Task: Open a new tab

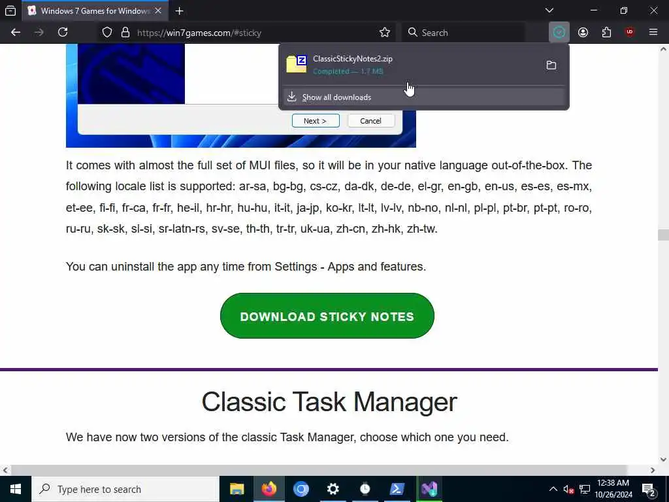Action: click(x=180, y=11)
